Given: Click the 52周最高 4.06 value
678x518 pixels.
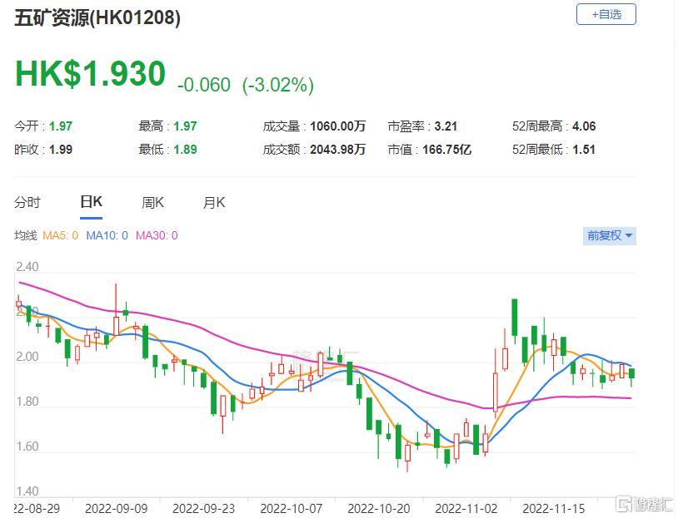Looking at the screenshot, I should pyautogui.click(x=584, y=126).
